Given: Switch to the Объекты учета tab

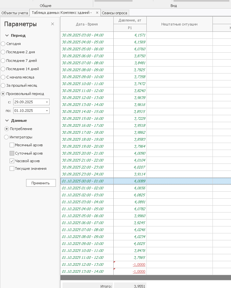Looking at the screenshot, I should [x=15, y=13].
